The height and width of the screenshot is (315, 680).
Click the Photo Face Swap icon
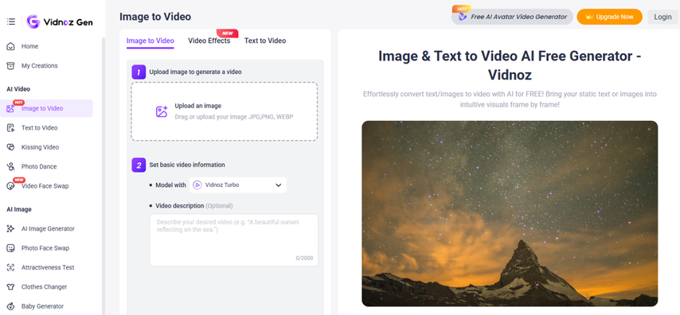(11, 248)
